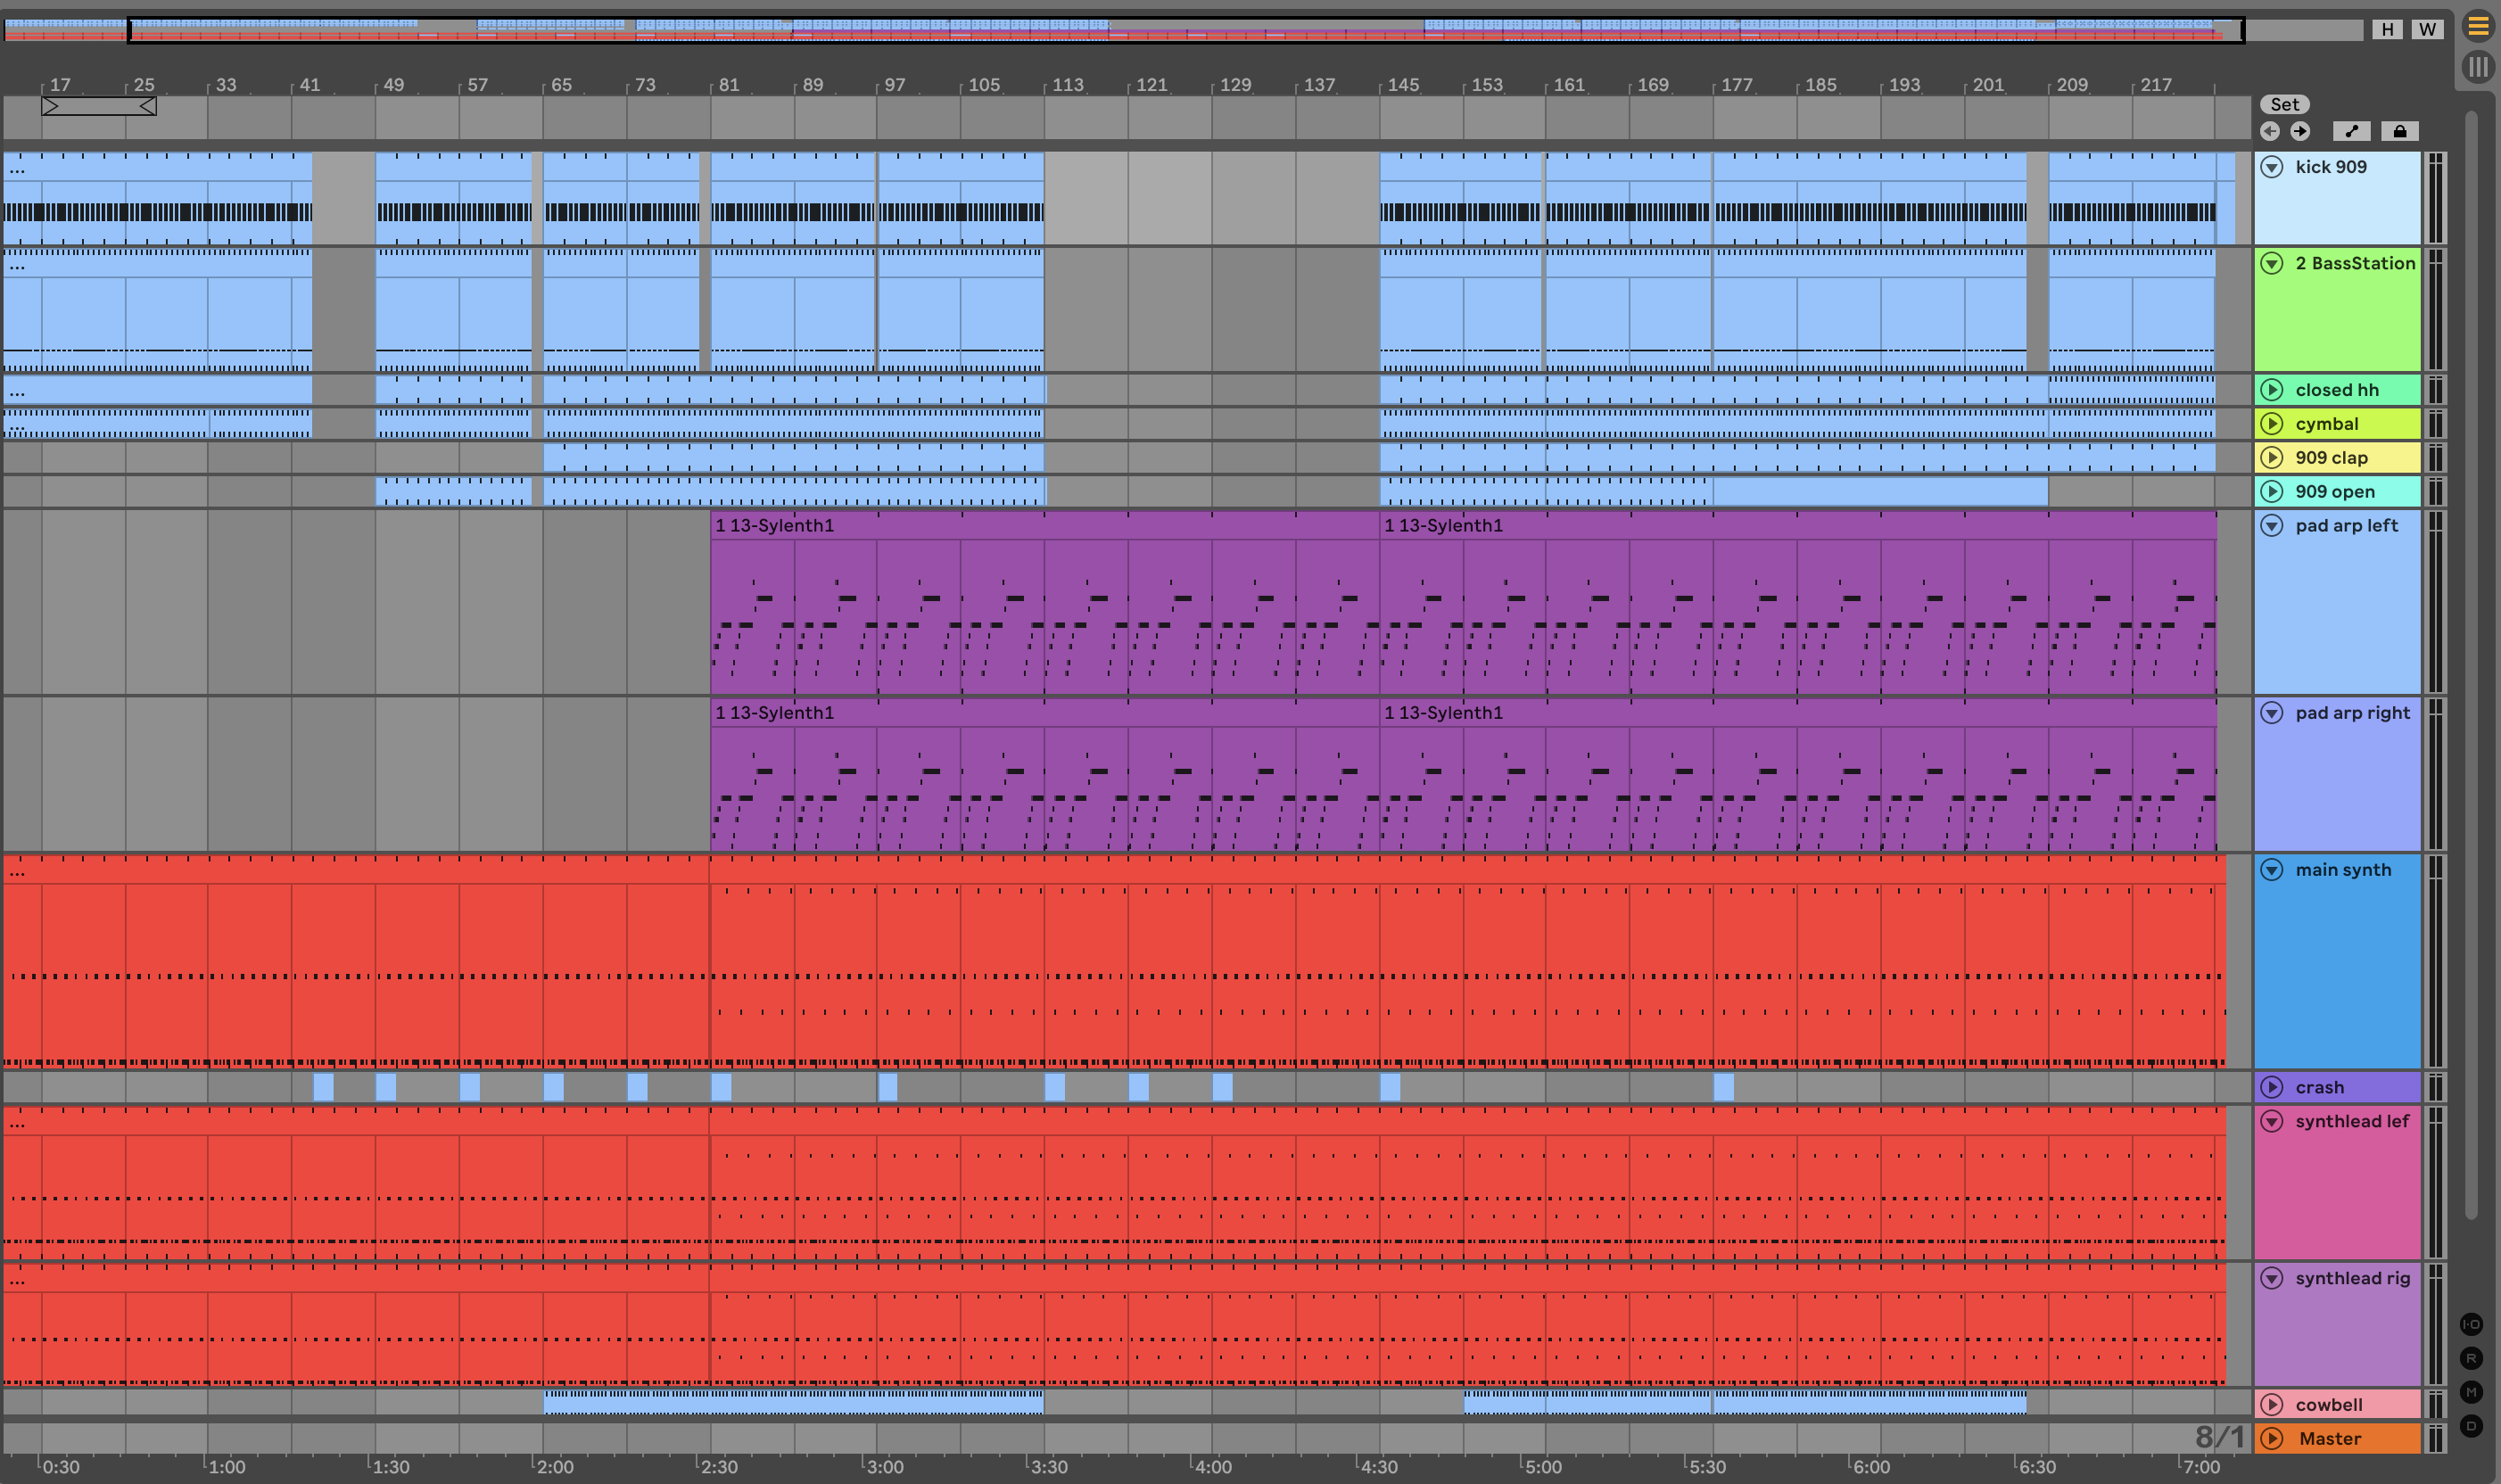Collapse the pad arp left track
2501x1484 pixels.
(2272, 525)
